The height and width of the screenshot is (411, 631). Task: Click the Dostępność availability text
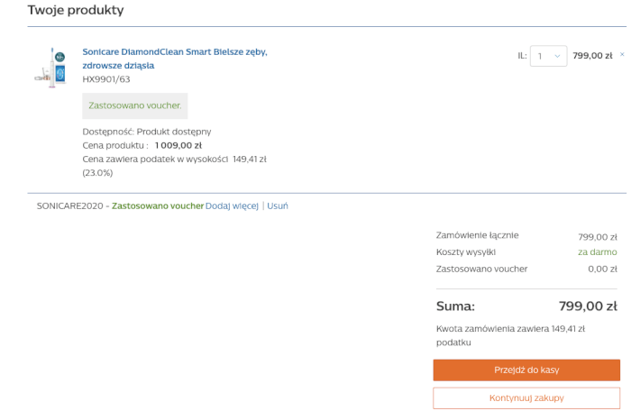point(146,132)
